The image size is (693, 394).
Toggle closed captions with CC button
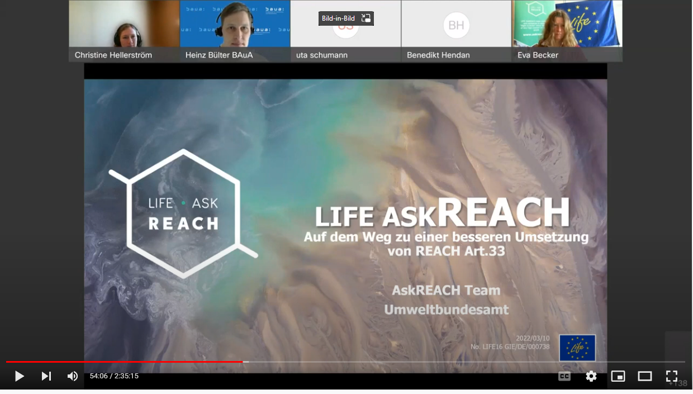(x=564, y=376)
